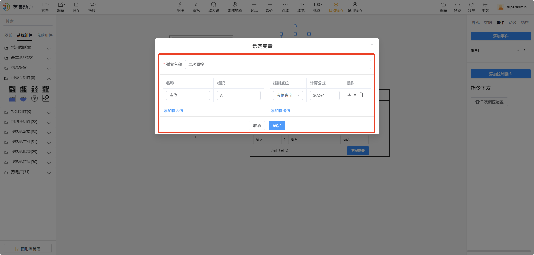The image size is (534, 255).
Task: Switch to the 动效 properties tab
Action: click(x=512, y=23)
